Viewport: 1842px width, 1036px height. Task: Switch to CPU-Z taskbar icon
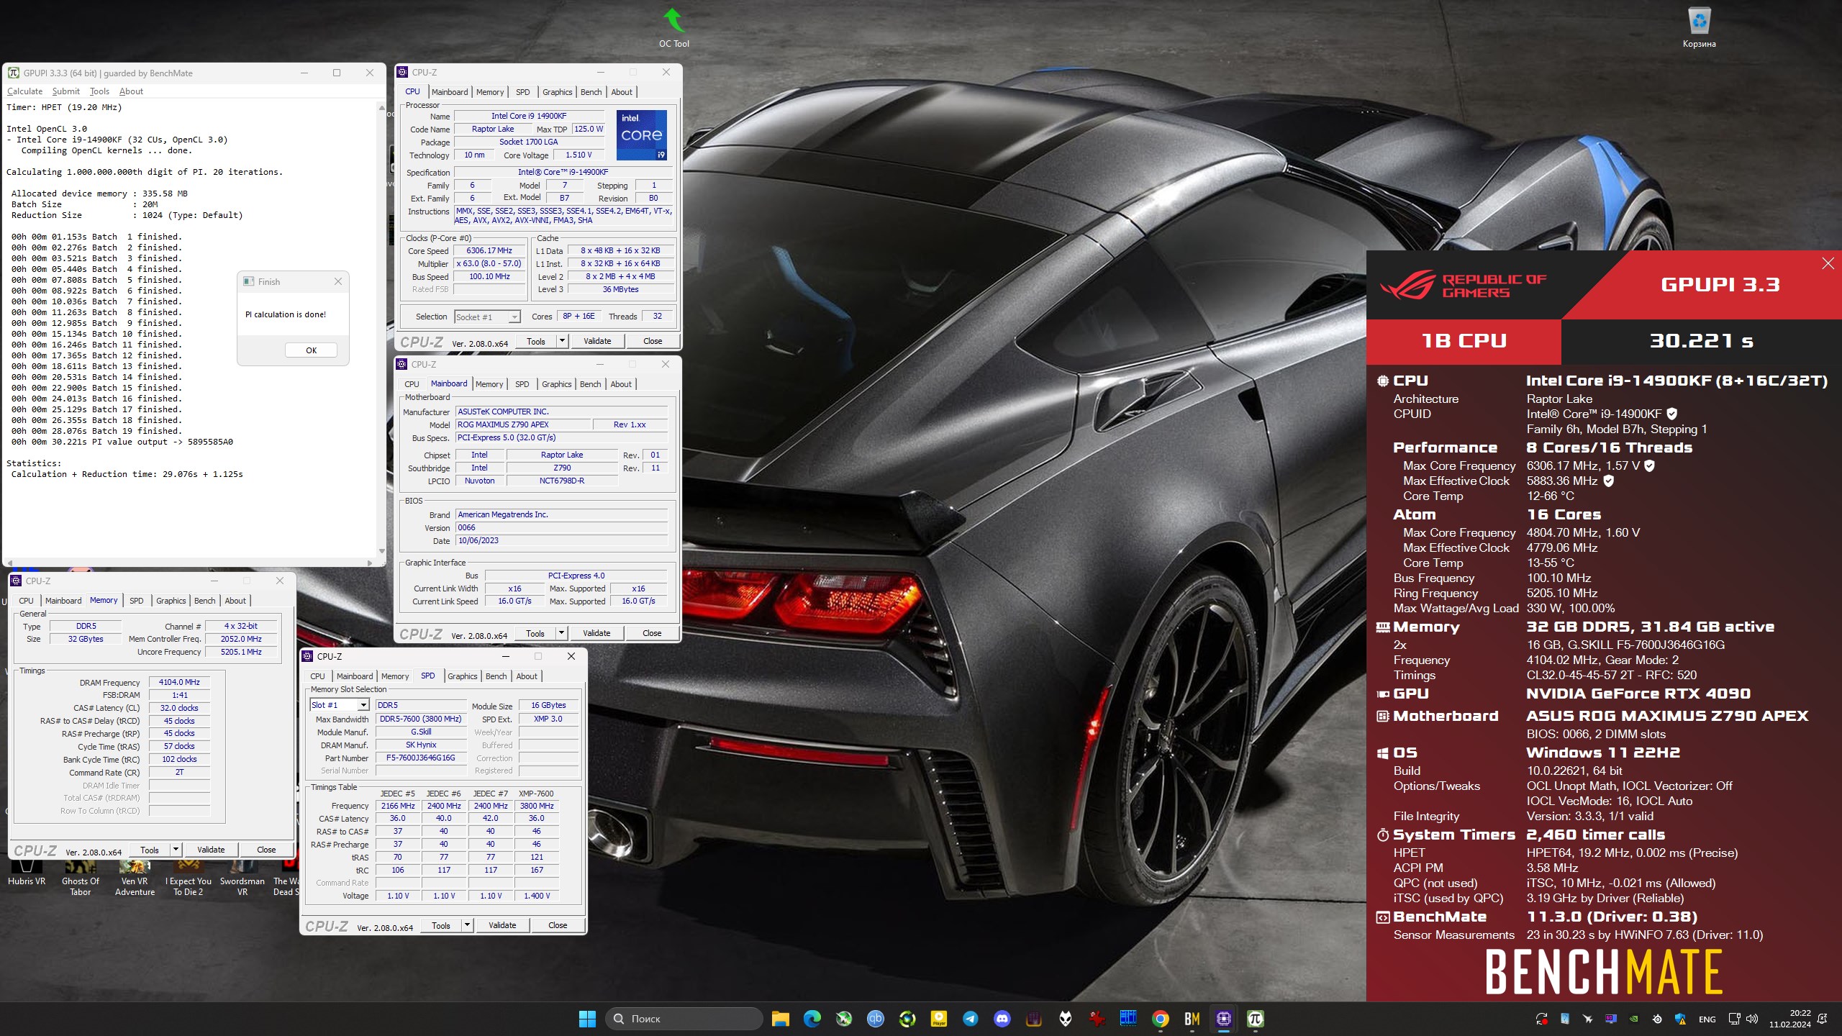click(1223, 1019)
